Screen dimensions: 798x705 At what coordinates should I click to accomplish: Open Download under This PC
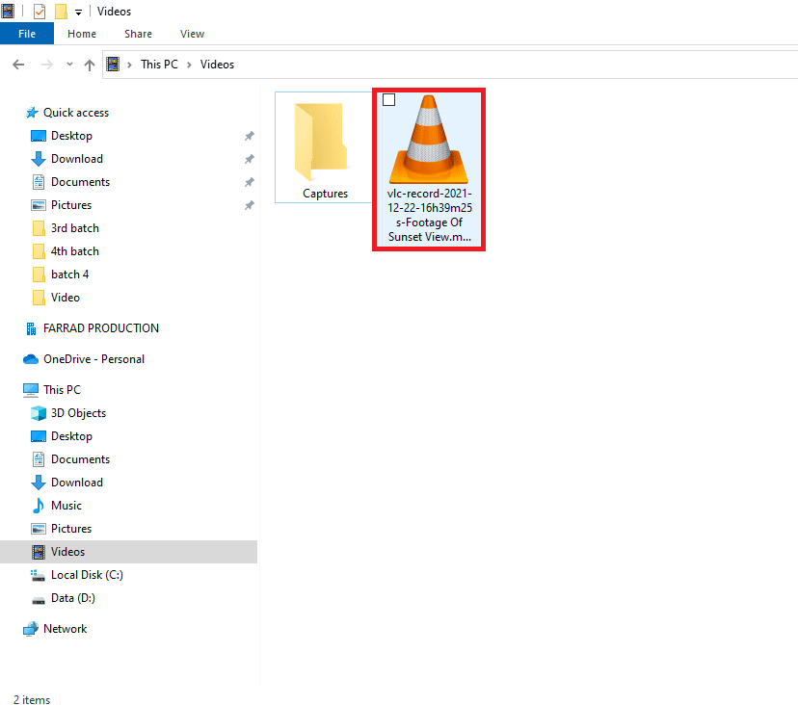tap(77, 483)
